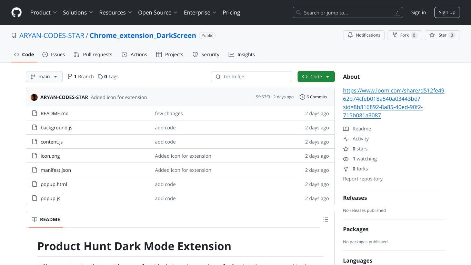Open the latest commit message 'Added icon for extension'
Image resolution: width=471 pixels, height=265 pixels.
(x=119, y=97)
